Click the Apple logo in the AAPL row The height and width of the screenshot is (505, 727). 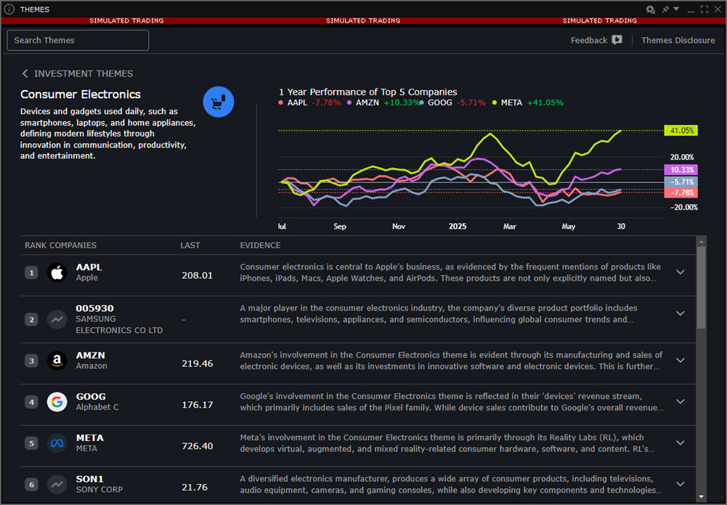pyautogui.click(x=57, y=272)
